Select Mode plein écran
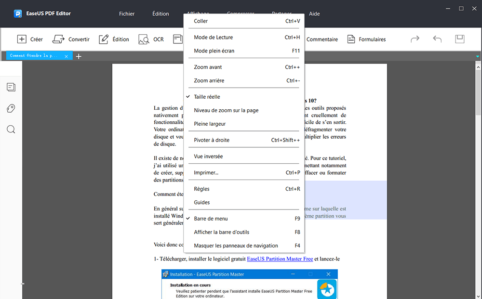This screenshot has height=299, width=482. [x=244, y=51]
